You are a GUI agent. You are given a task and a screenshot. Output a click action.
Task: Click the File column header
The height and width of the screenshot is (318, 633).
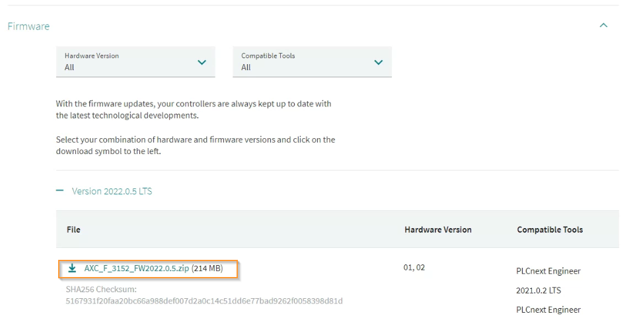pyautogui.click(x=73, y=229)
